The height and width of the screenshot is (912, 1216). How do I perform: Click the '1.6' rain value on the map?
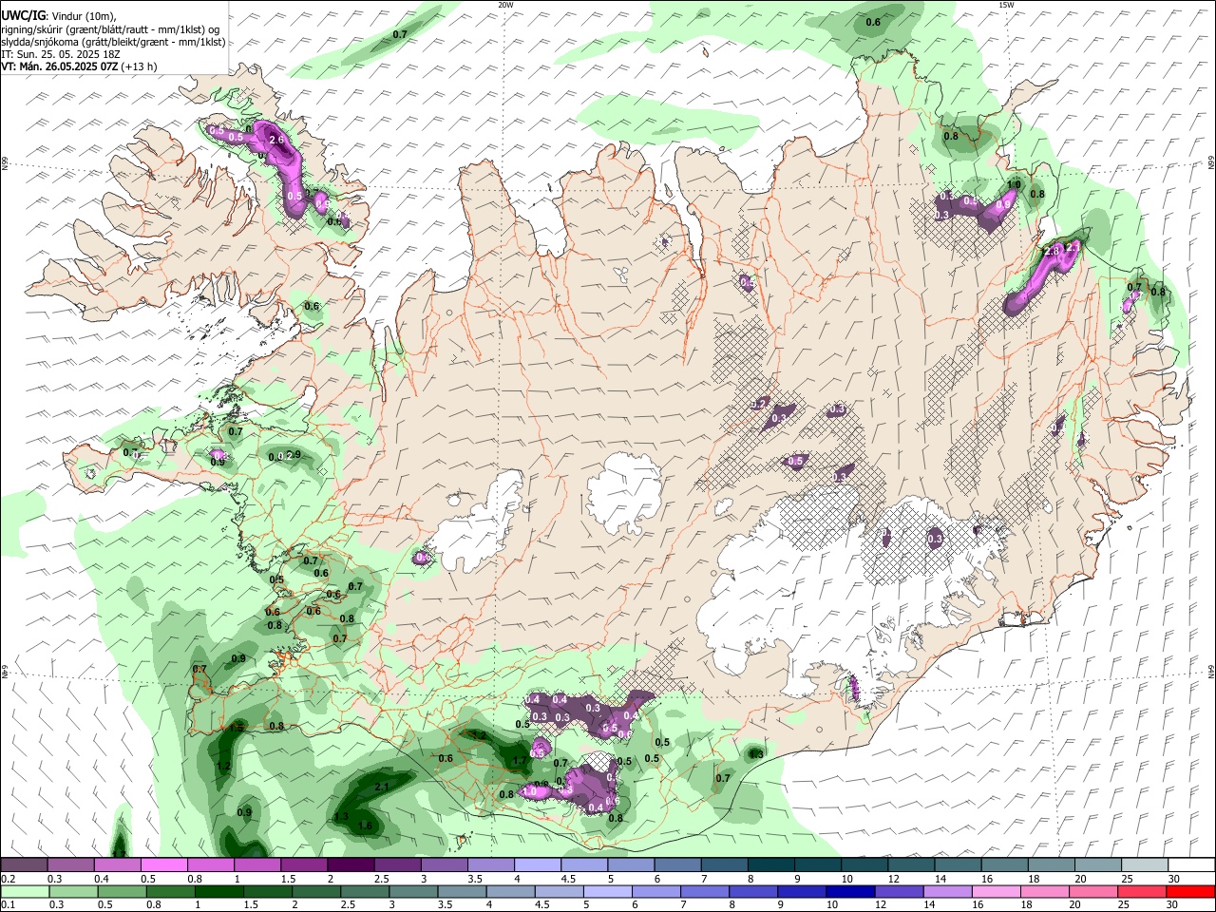(x=366, y=826)
